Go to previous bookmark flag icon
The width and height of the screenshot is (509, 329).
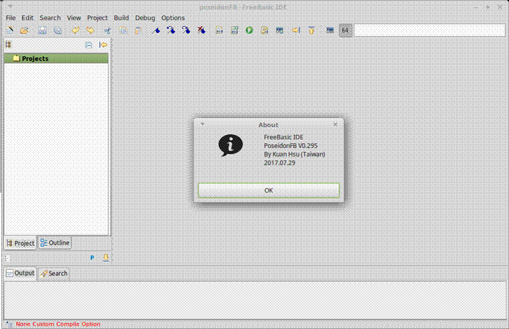[171, 30]
